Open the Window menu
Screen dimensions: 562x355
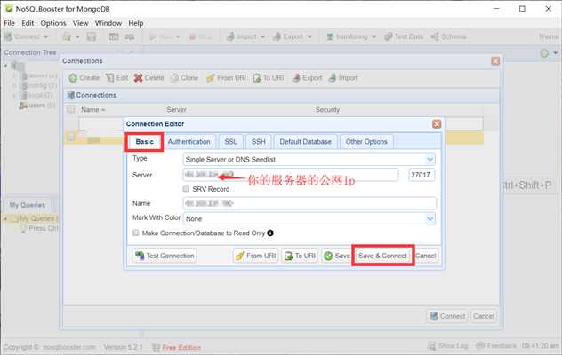[x=108, y=23]
